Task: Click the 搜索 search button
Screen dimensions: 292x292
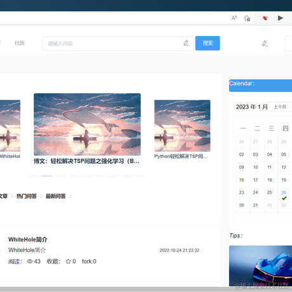Action: pyautogui.click(x=208, y=43)
